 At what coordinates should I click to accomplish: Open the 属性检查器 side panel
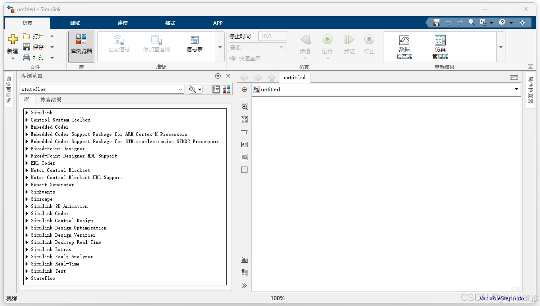[531, 90]
